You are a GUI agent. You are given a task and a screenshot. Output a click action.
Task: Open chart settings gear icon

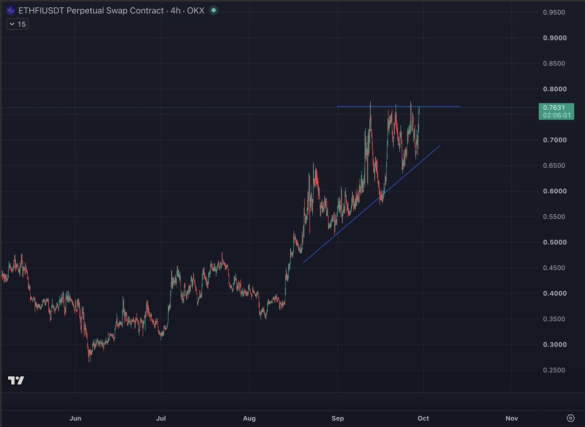[x=570, y=418]
